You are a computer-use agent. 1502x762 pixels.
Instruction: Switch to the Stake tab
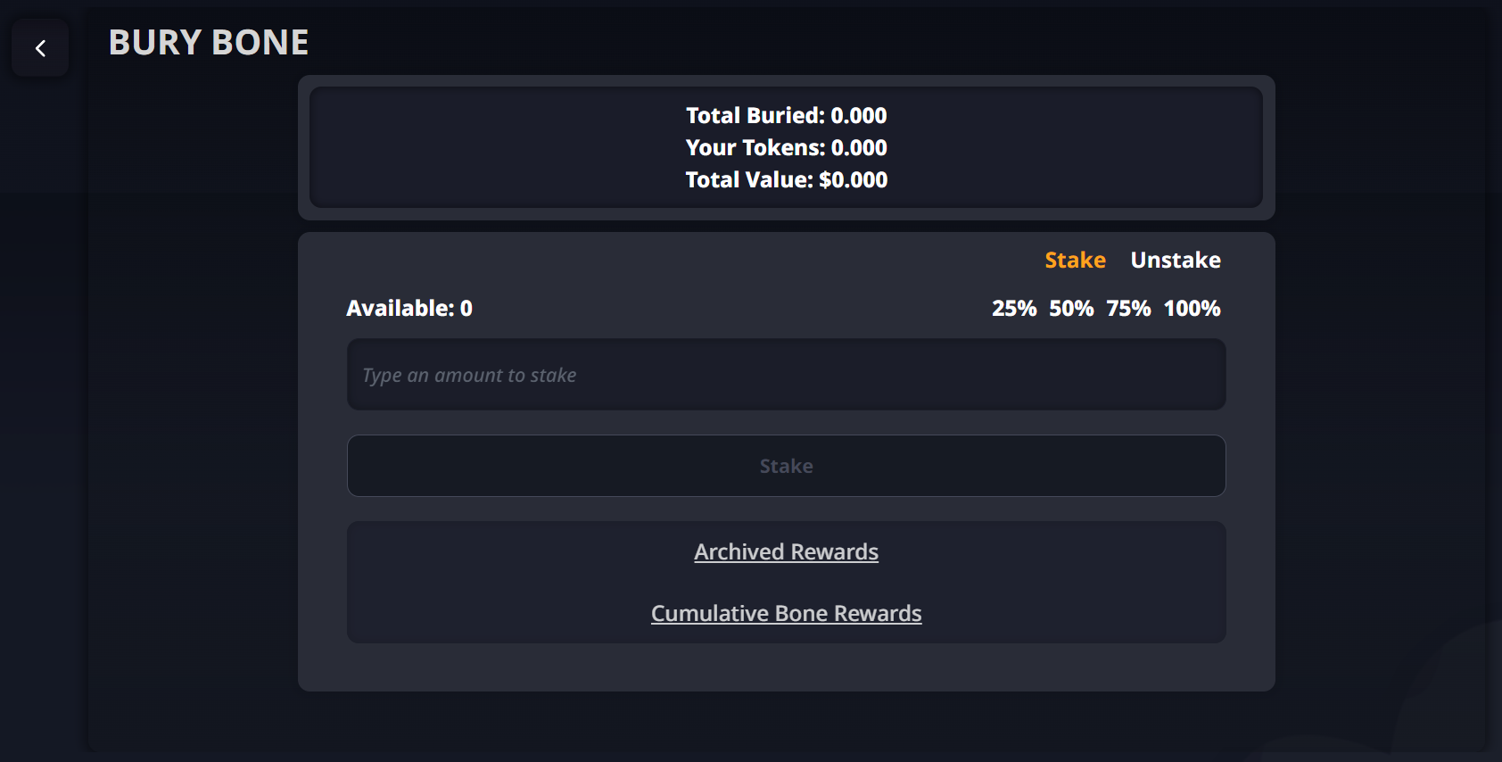tap(1075, 260)
